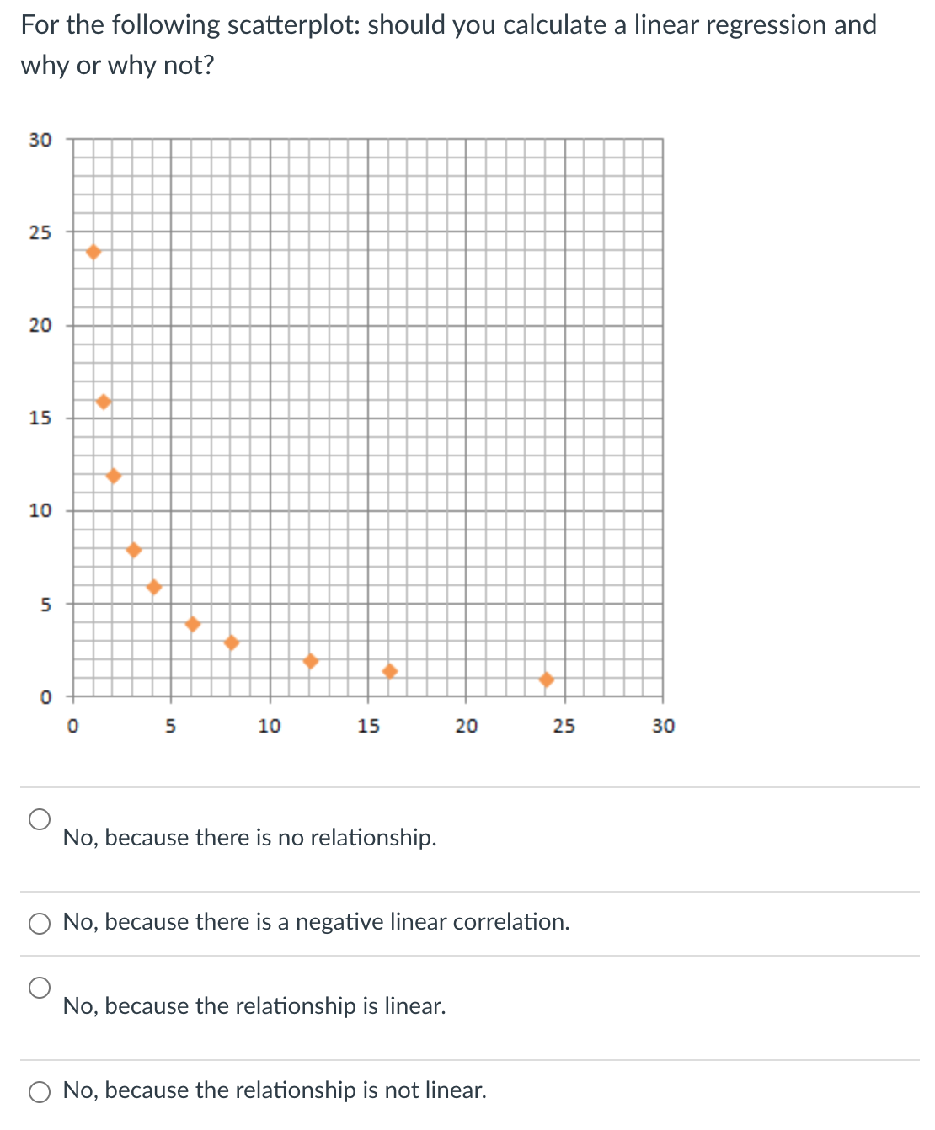The height and width of the screenshot is (1130, 935).
Task: Click the data point just above value 10 gridline
Action: pyautogui.click(x=113, y=476)
